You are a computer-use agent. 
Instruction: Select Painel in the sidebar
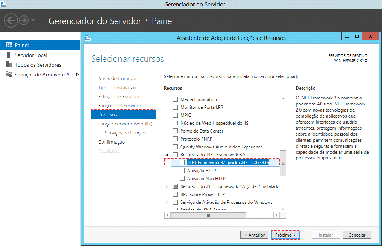[41, 45]
